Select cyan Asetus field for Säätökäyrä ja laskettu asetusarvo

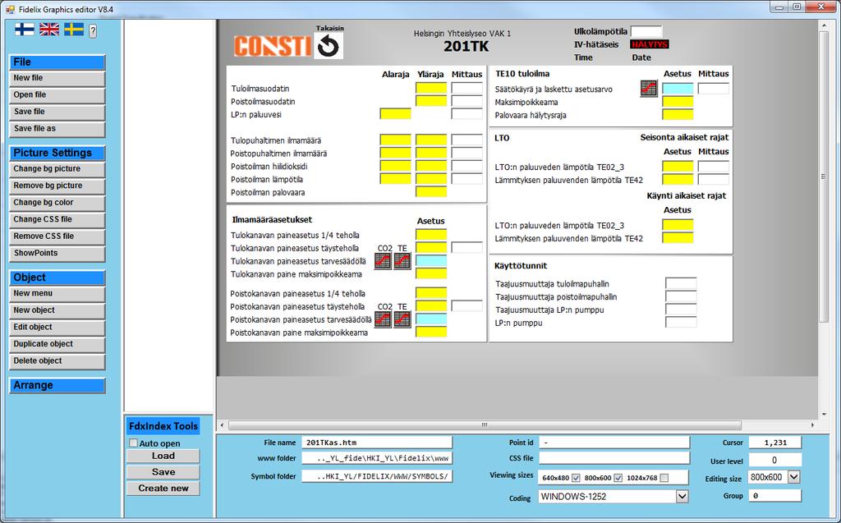pos(678,89)
